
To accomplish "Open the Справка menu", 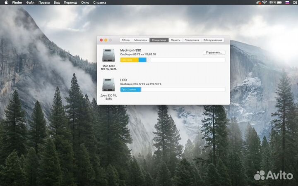I will (x=100, y=2).
